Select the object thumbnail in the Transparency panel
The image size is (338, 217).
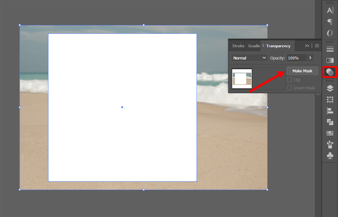(242, 79)
